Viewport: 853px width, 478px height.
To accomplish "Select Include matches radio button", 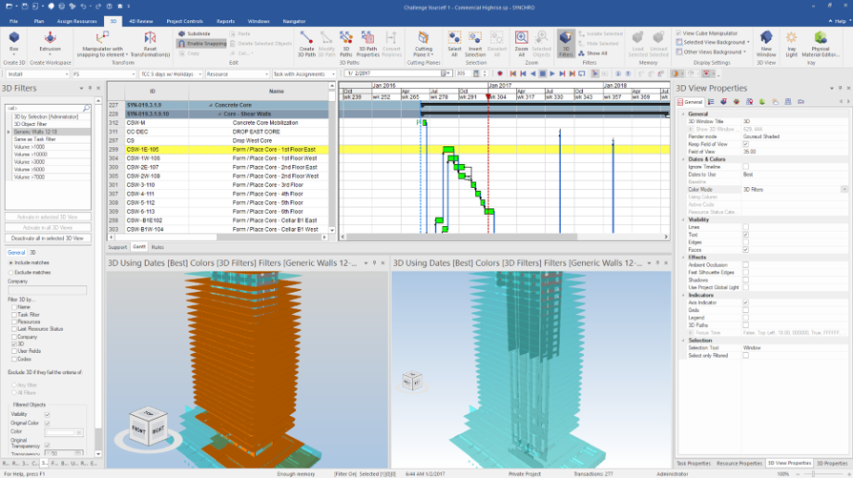I will 10,262.
